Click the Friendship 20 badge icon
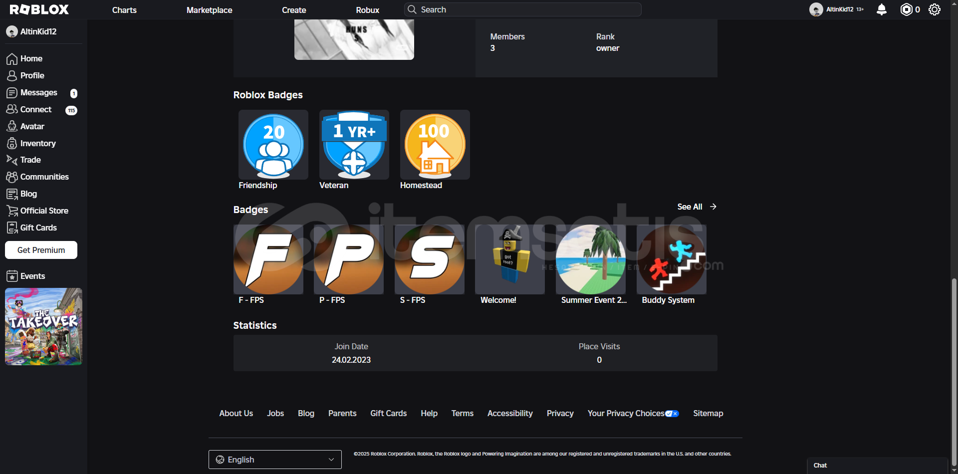Viewport: 958px width, 474px height. coord(273,145)
